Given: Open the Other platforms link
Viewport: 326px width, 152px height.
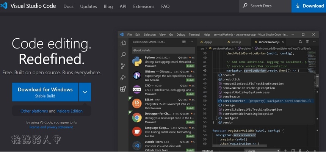Looking at the screenshot, I should point(34,111).
